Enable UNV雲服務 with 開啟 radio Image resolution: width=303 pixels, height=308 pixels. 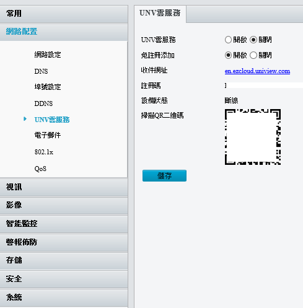228,40
